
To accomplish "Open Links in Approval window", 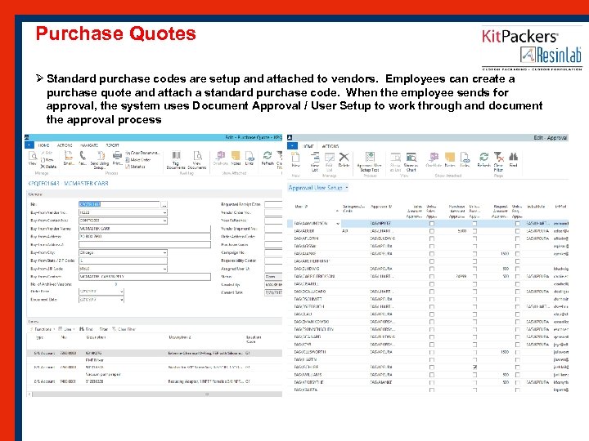I will click(x=465, y=159).
